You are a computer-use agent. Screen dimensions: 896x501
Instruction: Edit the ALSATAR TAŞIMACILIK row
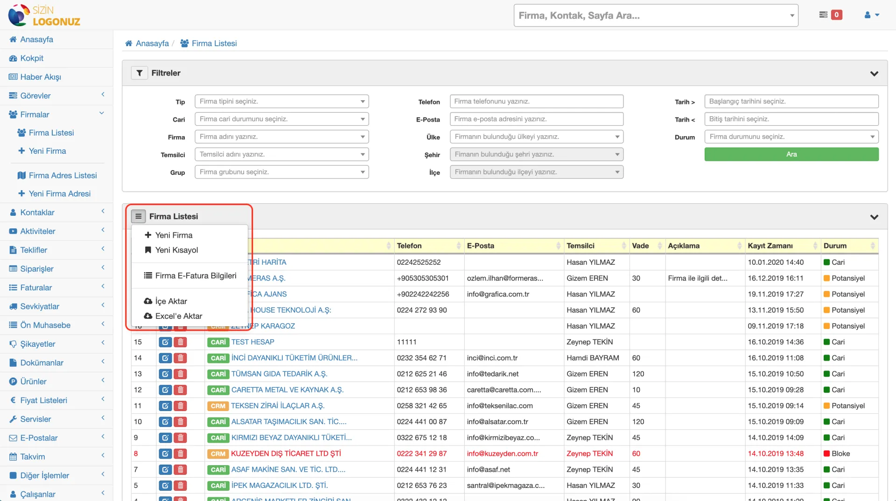pos(165,422)
